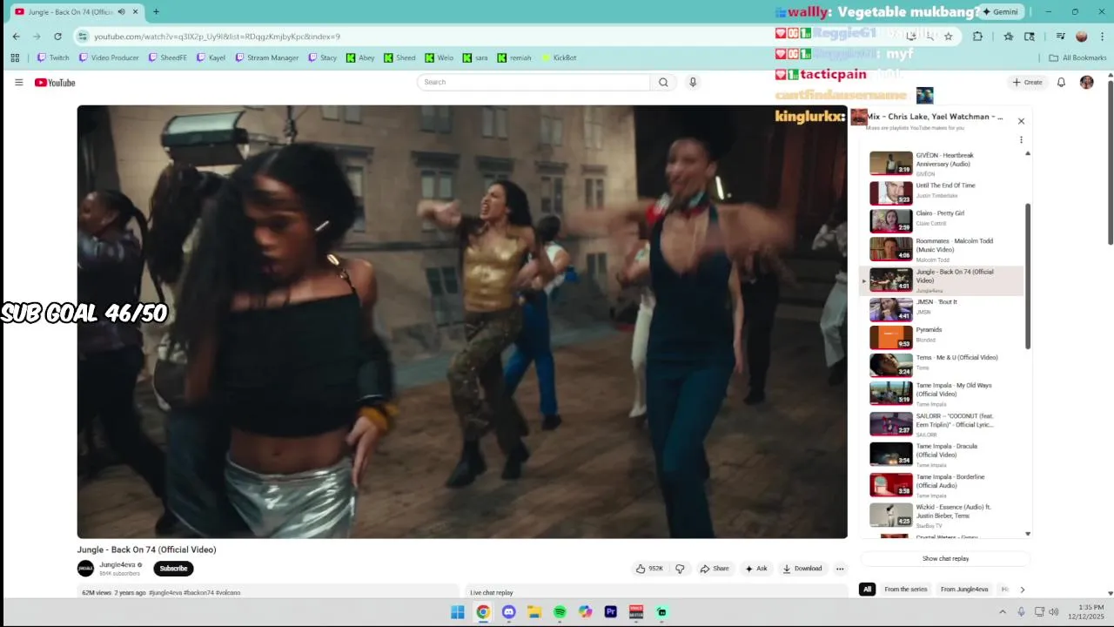Open the Windows Start menu

[x=457, y=612]
